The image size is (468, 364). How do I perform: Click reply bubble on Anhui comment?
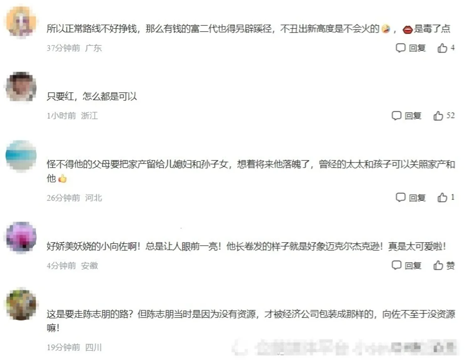click(396, 265)
